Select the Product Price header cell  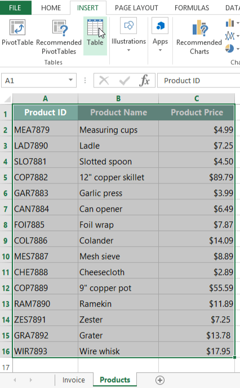pyautogui.click(x=197, y=112)
